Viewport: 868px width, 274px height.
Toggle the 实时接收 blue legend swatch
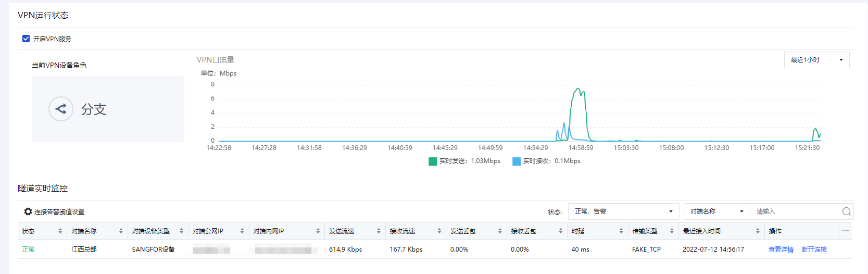[x=517, y=161]
